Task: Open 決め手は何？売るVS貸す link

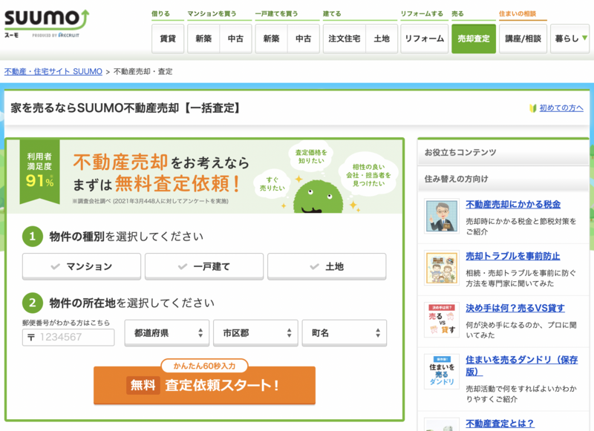Action: tap(515, 308)
